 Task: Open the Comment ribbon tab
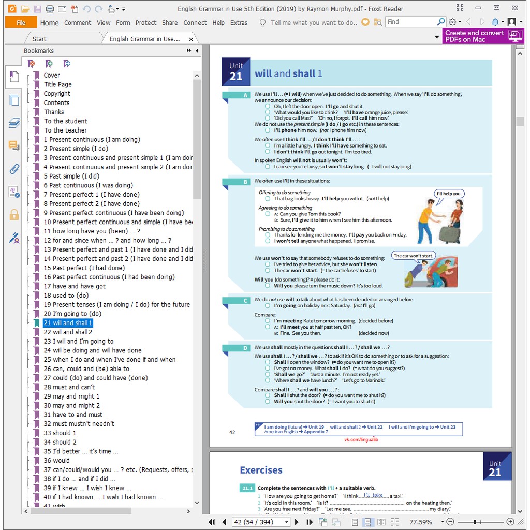point(78,23)
